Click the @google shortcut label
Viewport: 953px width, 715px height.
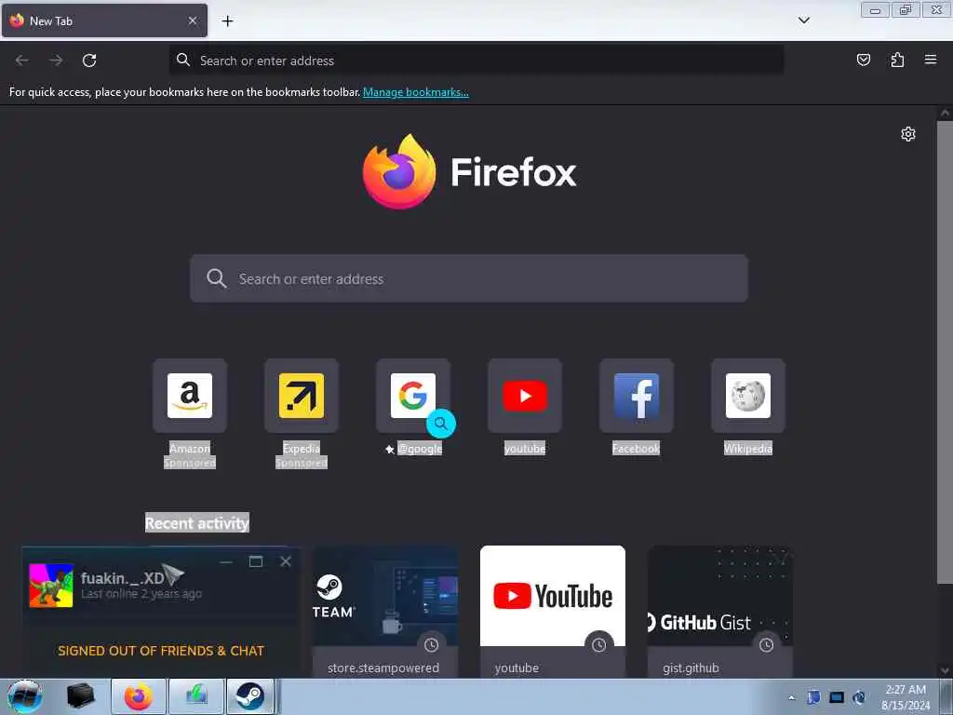tap(420, 449)
